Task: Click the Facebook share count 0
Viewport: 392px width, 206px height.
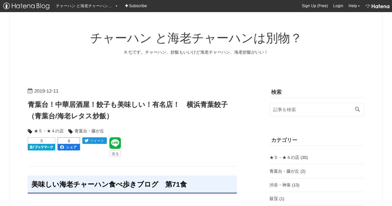Action: point(69,141)
